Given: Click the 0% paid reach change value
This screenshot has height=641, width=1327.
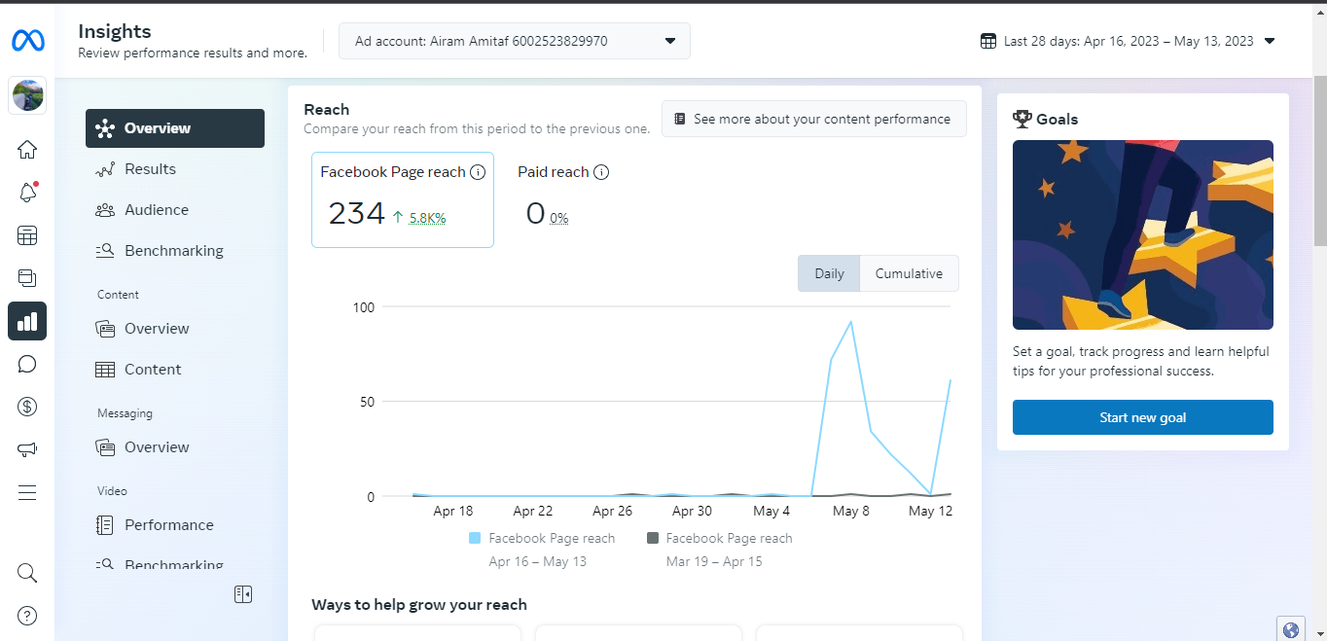Looking at the screenshot, I should tap(558, 218).
